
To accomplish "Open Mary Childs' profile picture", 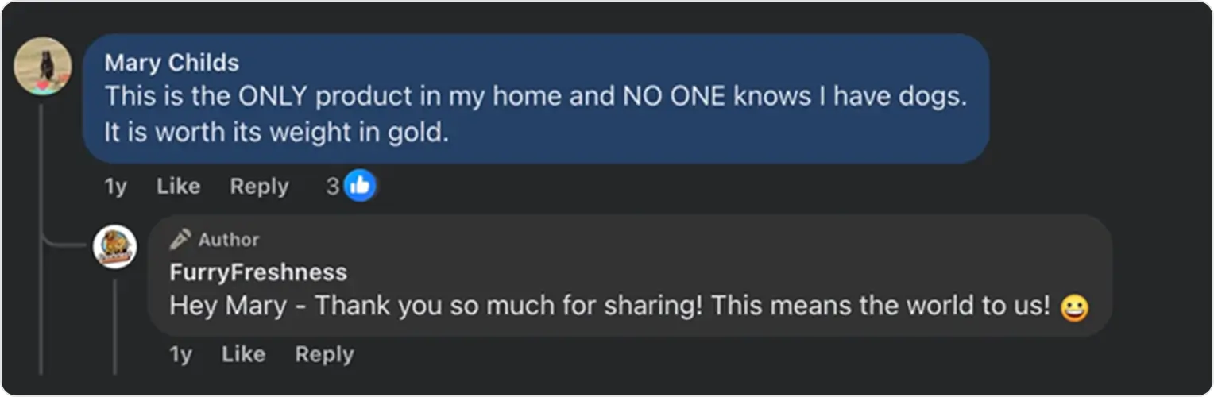I will click(x=43, y=66).
